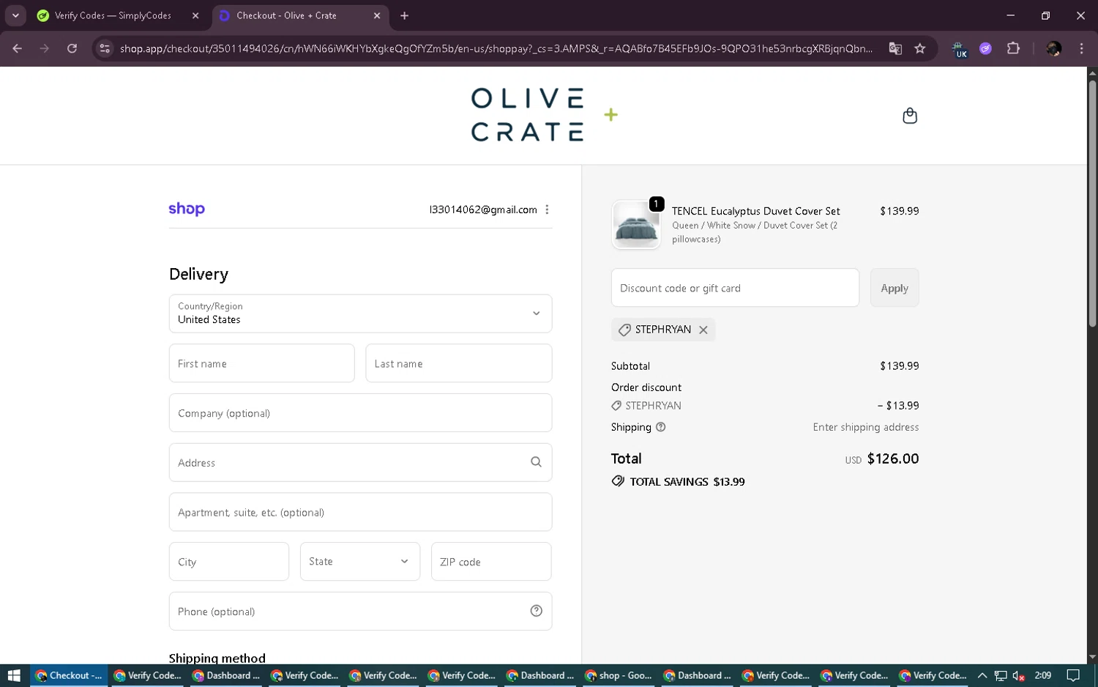
Task: Click the First name field
Action: [x=261, y=363]
